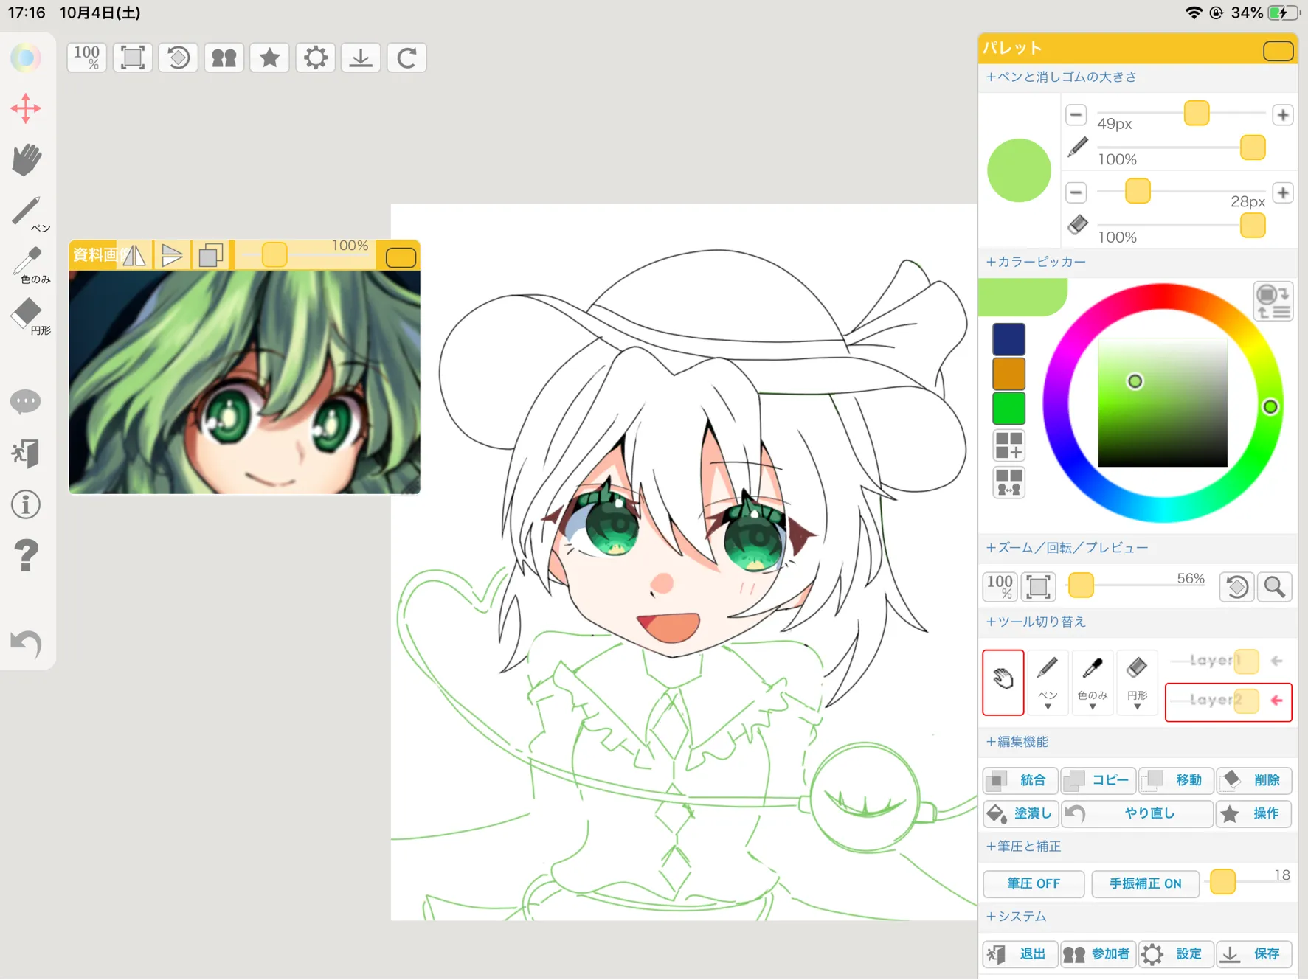Open the chat speech bubble
The image size is (1308, 980).
[26, 401]
